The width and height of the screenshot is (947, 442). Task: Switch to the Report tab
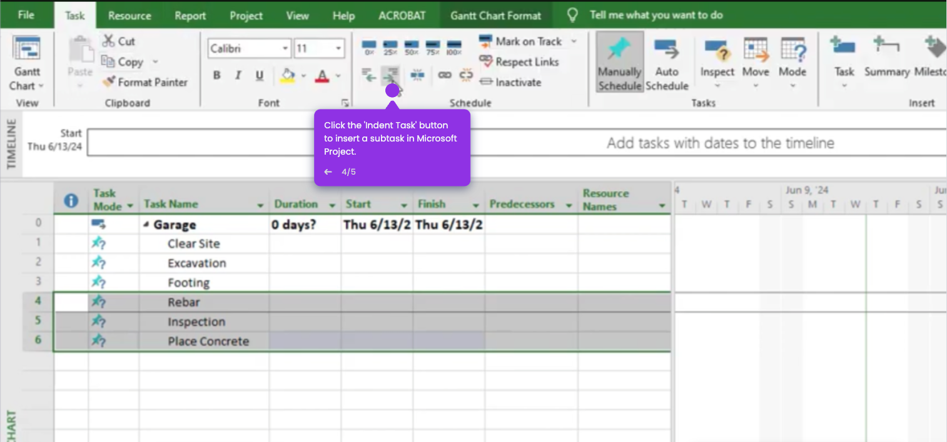click(190, 16)
